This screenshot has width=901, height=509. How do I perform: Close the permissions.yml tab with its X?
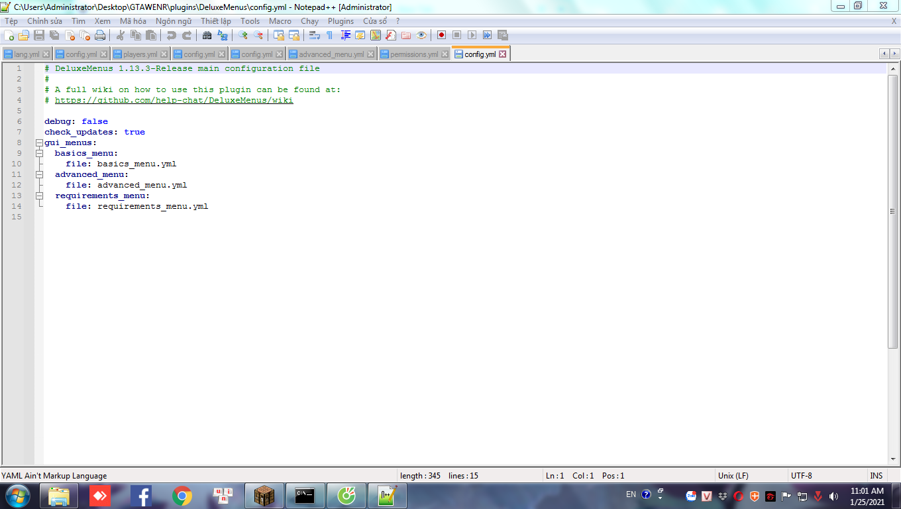pyautogui.click(x=445, y=54)
